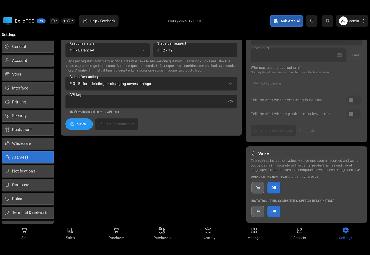370x255 pixels.
Task: Open Account settings section
Action: pos(28,60)
